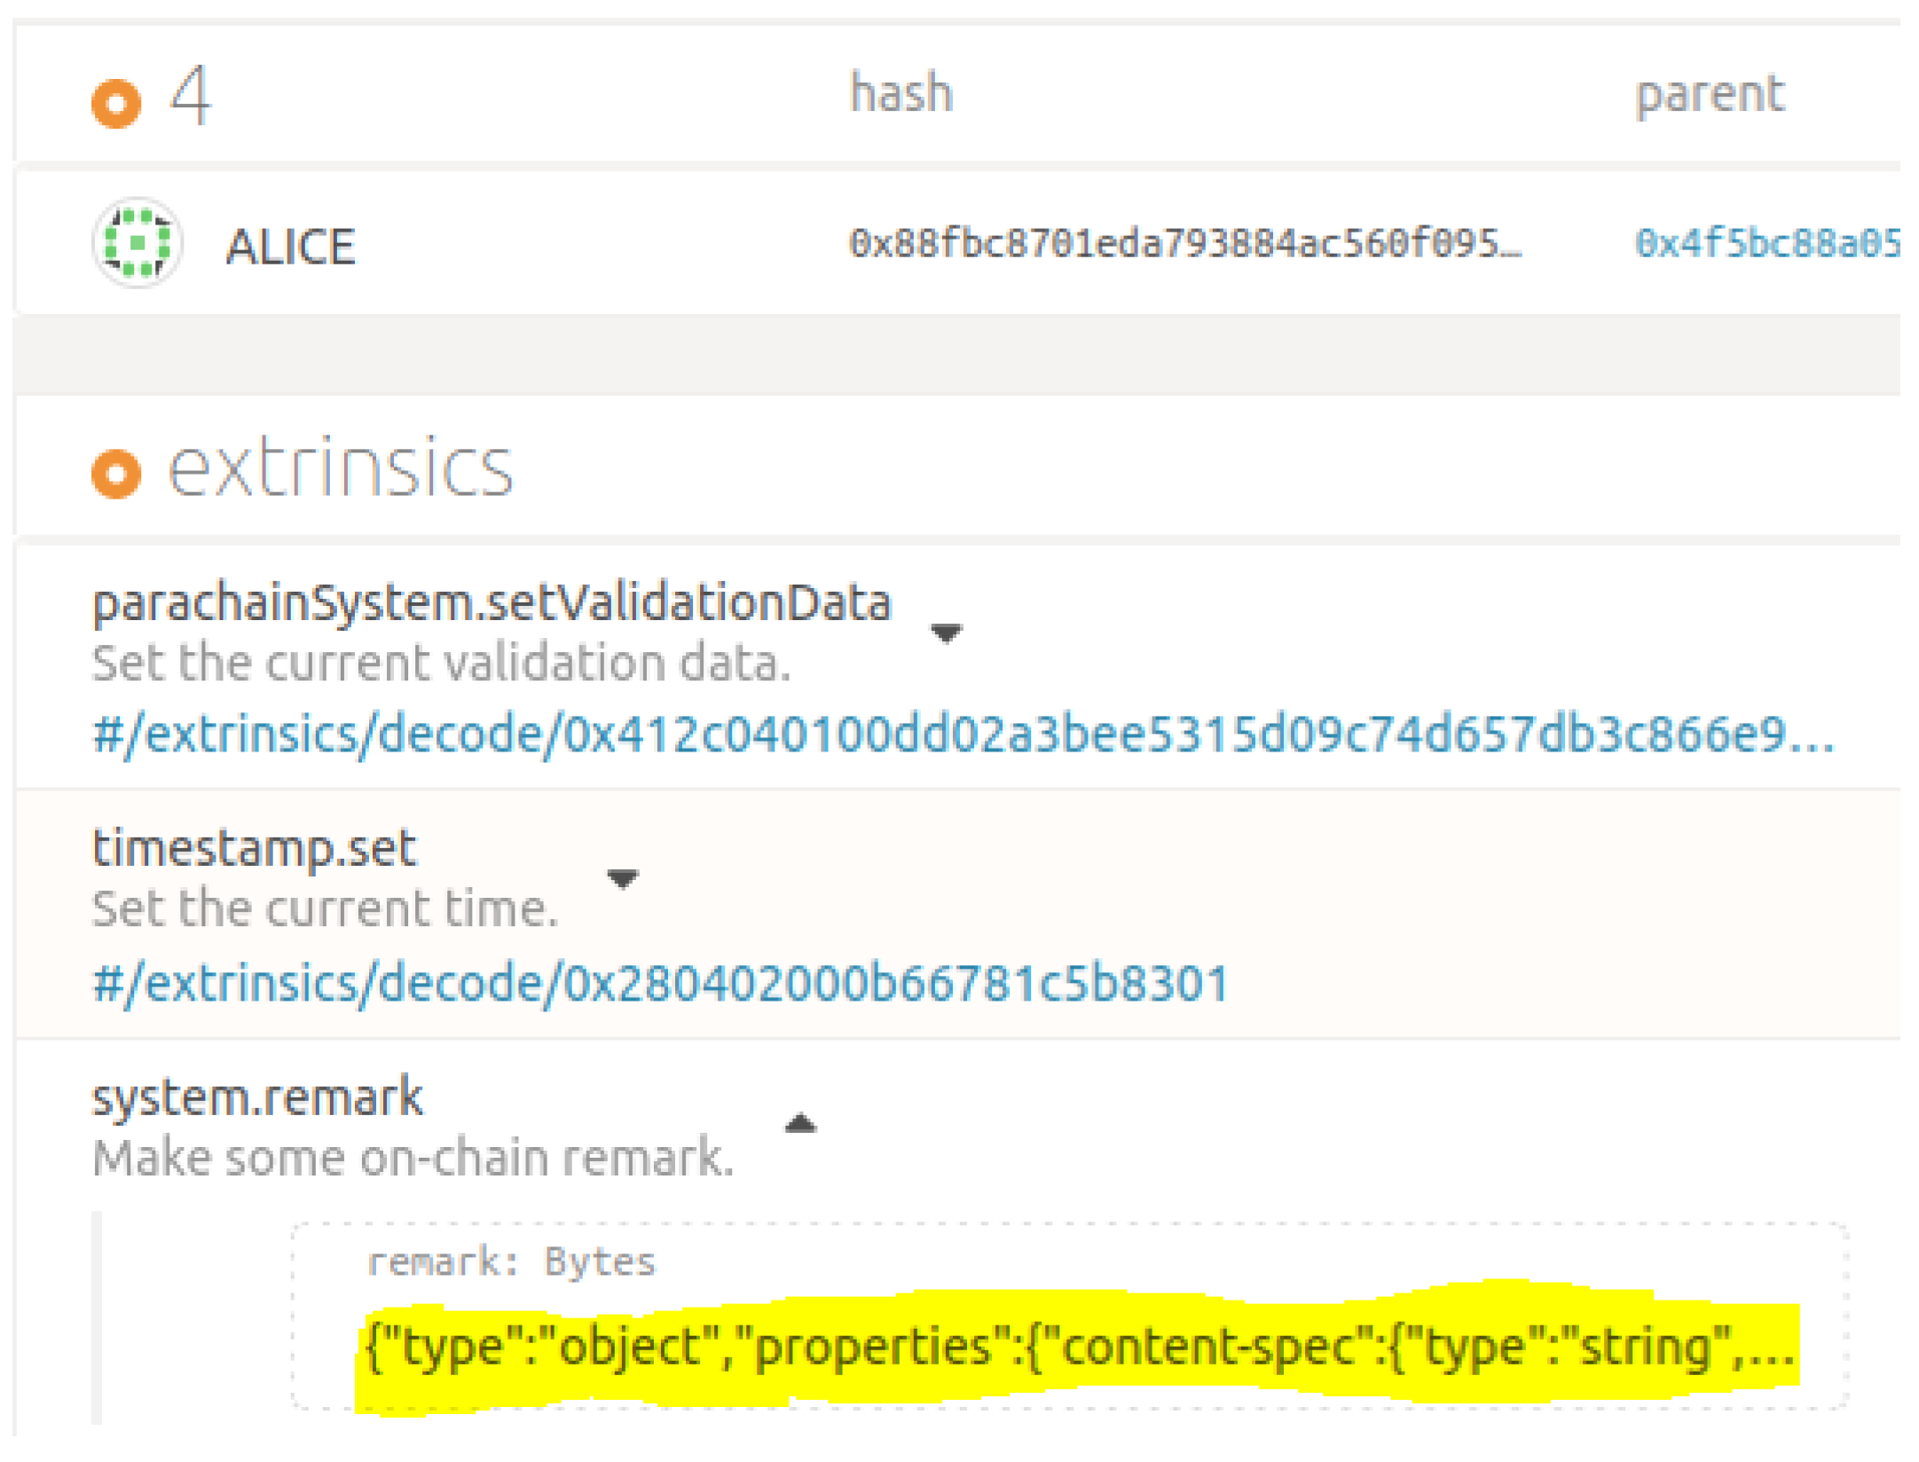Click the orange circle icon beside extrinsics
The image size is (1919, 1462).
click(116, 473)
